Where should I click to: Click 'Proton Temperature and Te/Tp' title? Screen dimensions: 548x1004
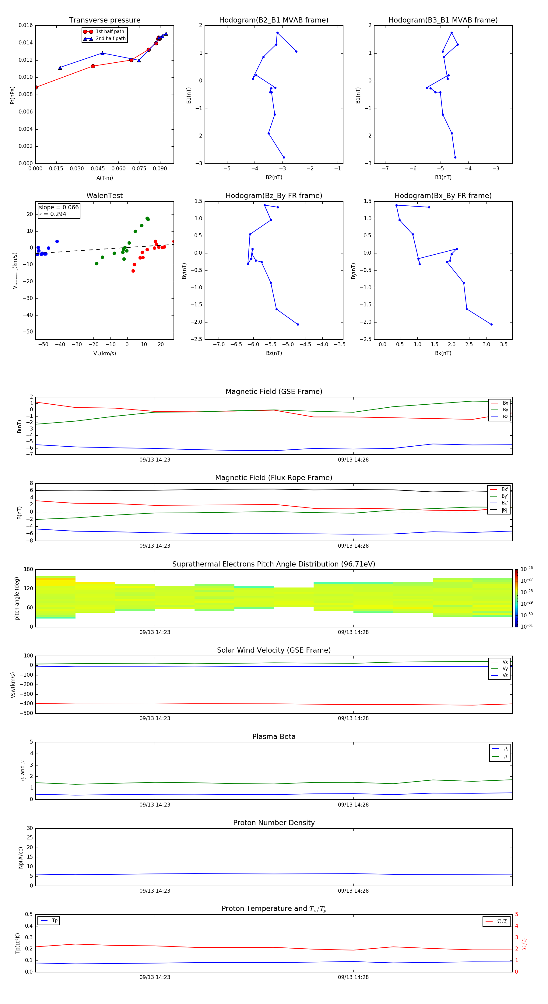[x=274, y=909]
